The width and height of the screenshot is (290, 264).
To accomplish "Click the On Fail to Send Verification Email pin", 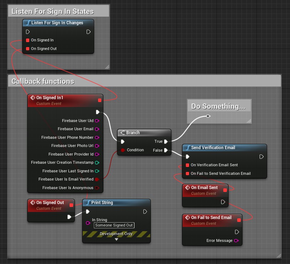I will click(x=187, y=173).
